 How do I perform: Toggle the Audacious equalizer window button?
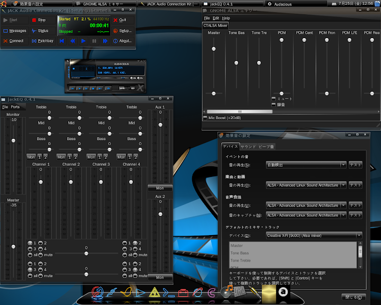(x=133, y=78)
